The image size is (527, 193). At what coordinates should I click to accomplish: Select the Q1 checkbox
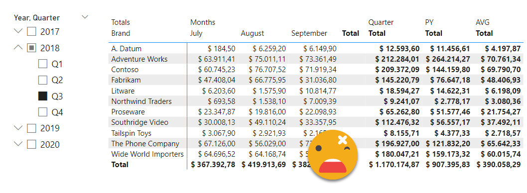point(43,64)
